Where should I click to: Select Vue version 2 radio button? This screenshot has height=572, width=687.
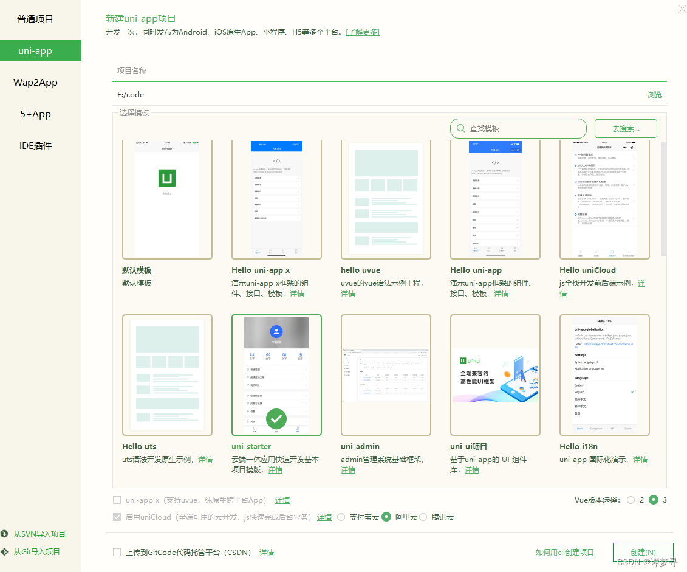coord(631,500)
